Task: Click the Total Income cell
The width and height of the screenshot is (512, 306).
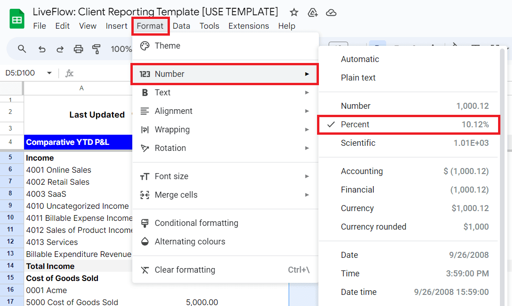Action: (x=78, y=266)
